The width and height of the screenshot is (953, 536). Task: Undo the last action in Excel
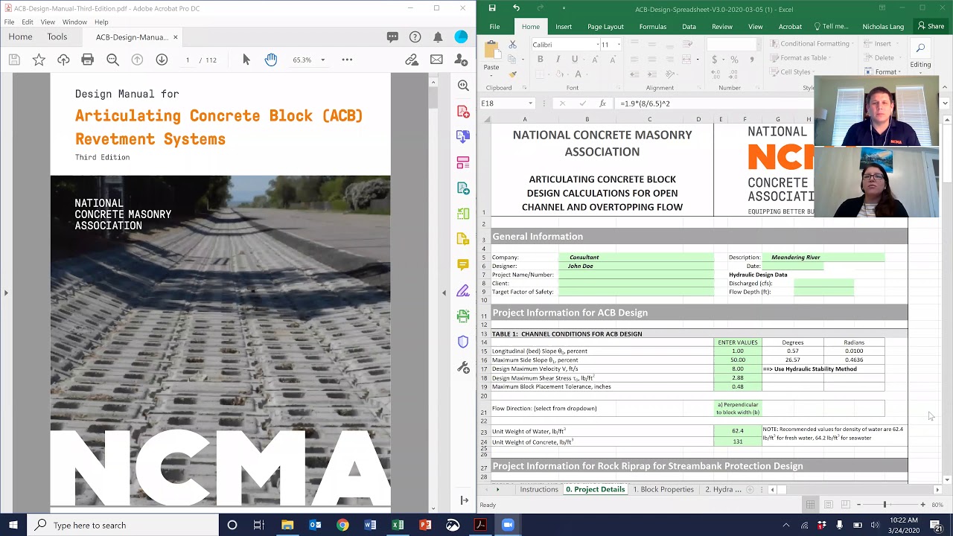pos(516,8)
